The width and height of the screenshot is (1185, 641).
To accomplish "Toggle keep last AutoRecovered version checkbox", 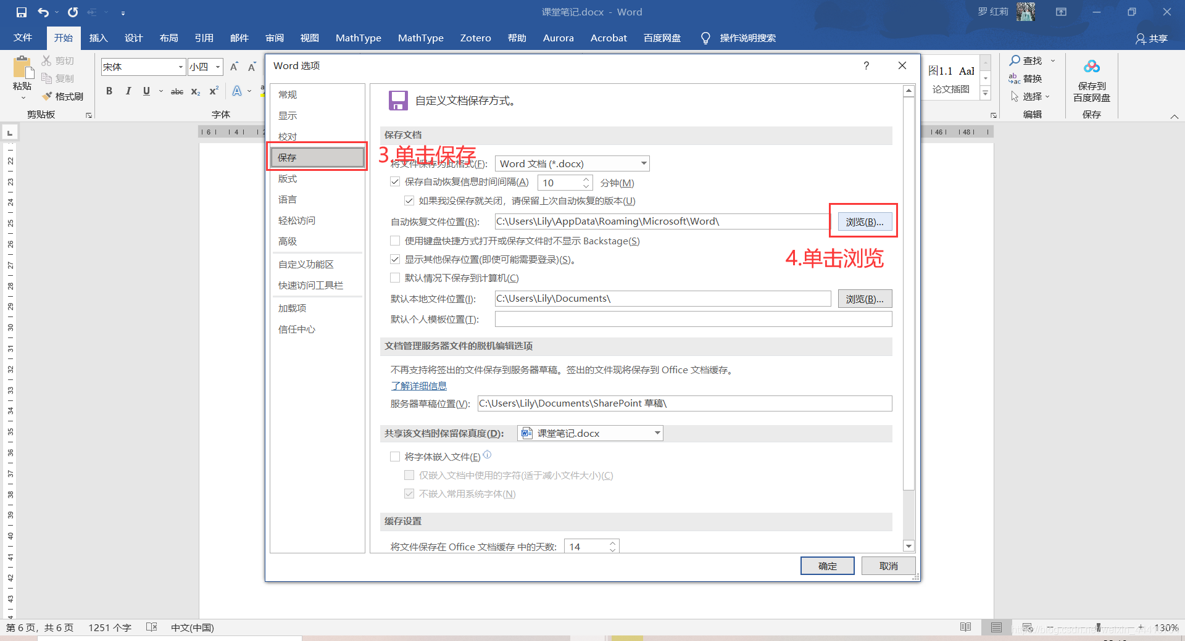I will point(409,201).
